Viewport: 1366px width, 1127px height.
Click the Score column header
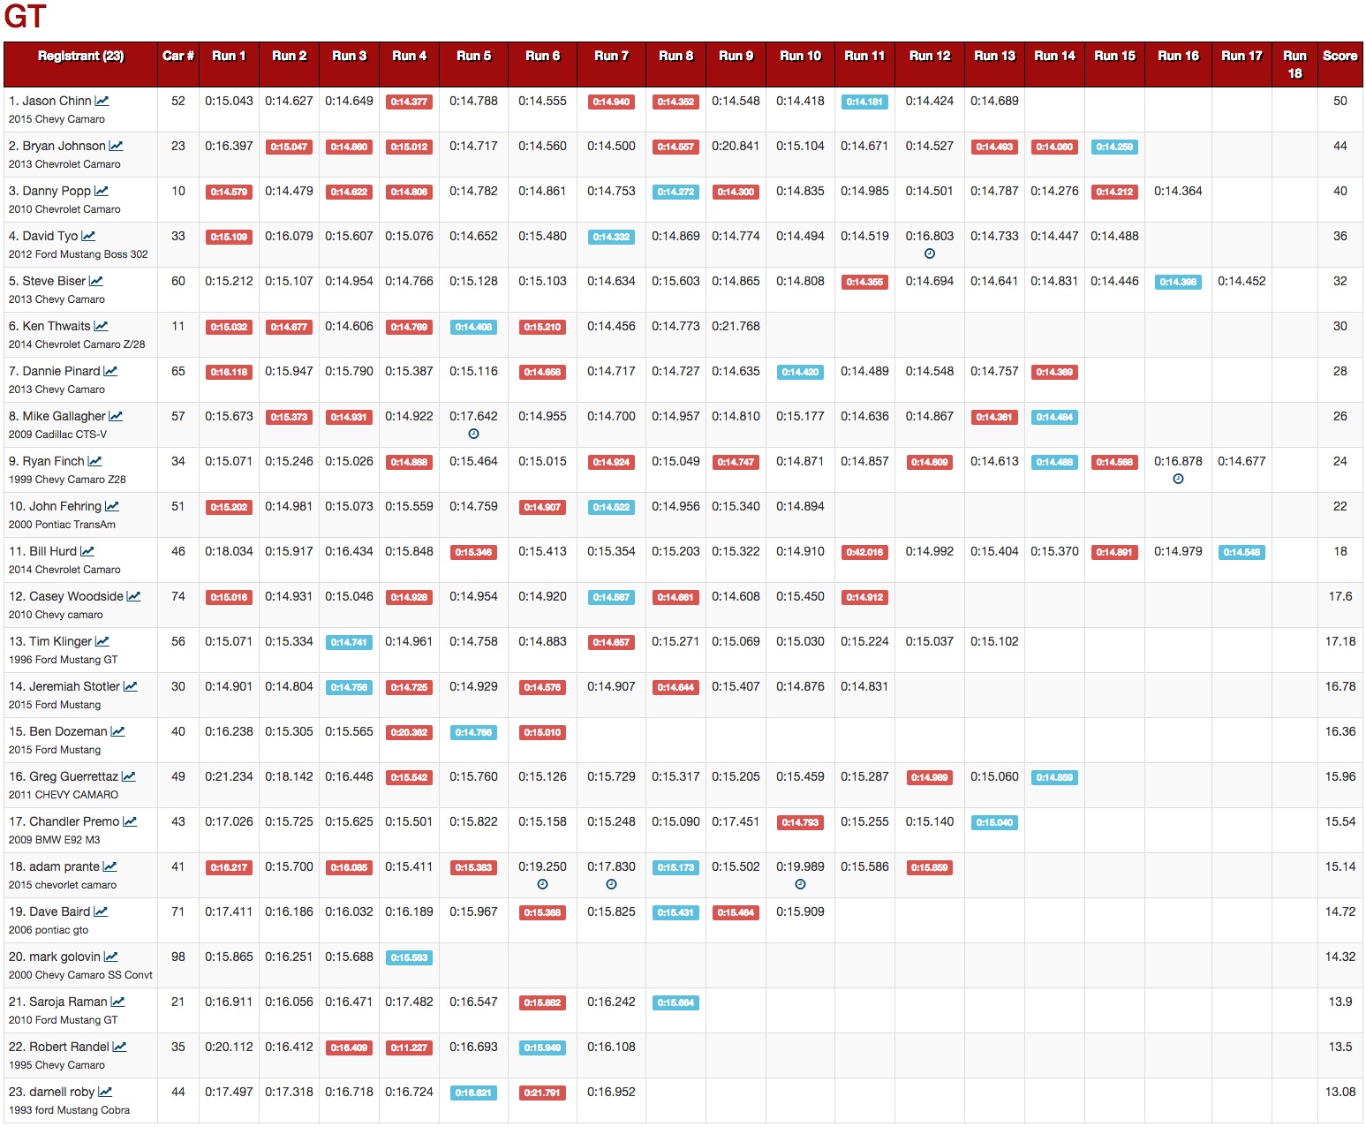pos(1340,56)
